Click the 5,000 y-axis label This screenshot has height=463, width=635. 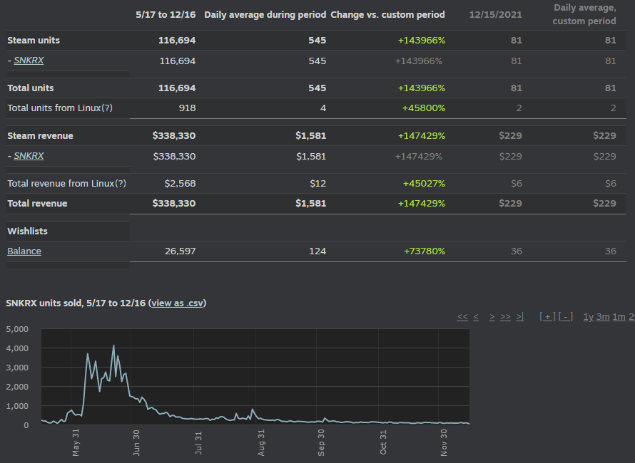tap(17, 329)
